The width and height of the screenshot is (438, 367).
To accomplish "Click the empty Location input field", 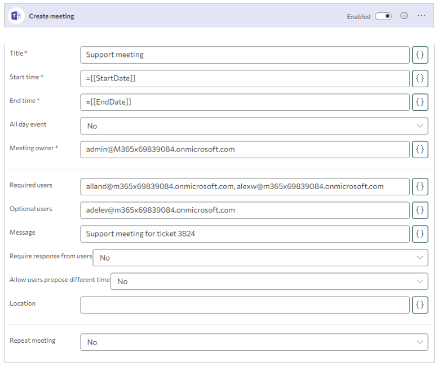I will 245,305.
